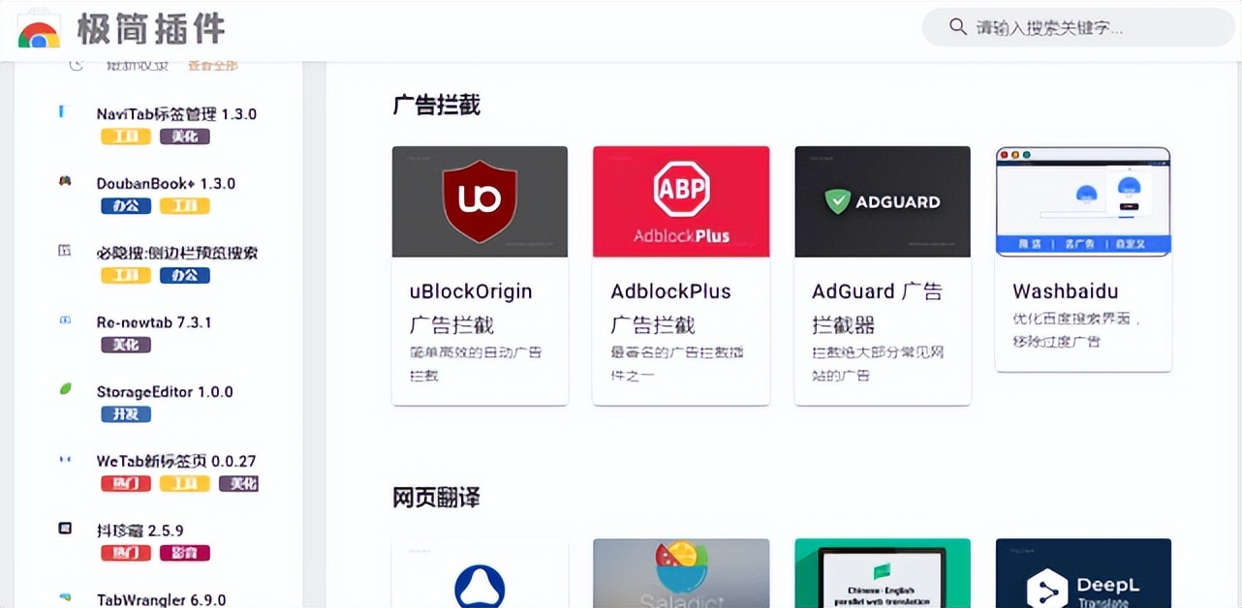Click the Chrome logo in the site header
This screenshot has width=1242, height=608.
[35, 28]
